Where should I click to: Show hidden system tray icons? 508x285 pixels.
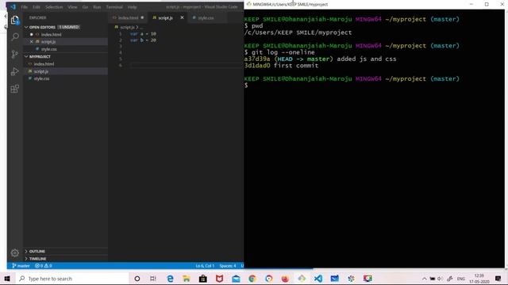(x=424, y=279)
